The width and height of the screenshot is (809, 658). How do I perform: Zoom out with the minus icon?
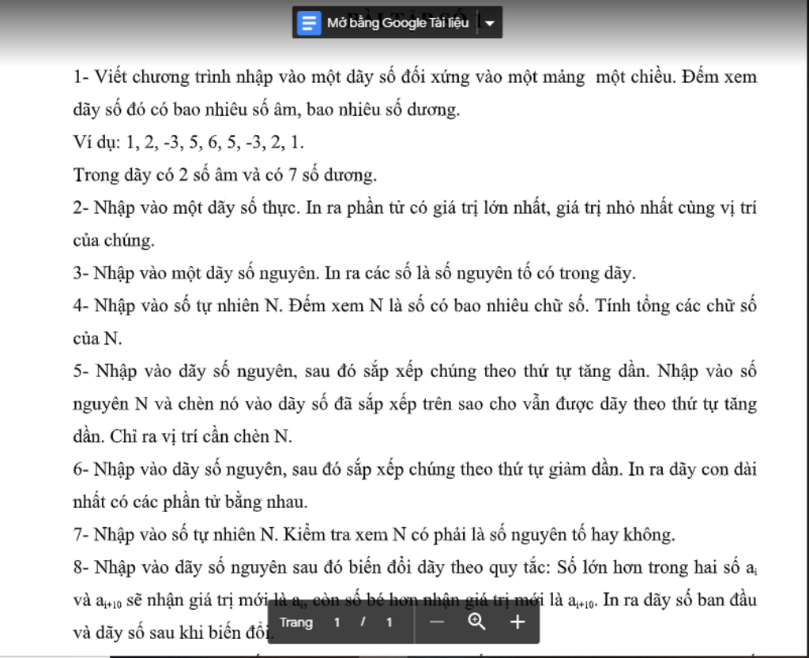click(436, 622)
